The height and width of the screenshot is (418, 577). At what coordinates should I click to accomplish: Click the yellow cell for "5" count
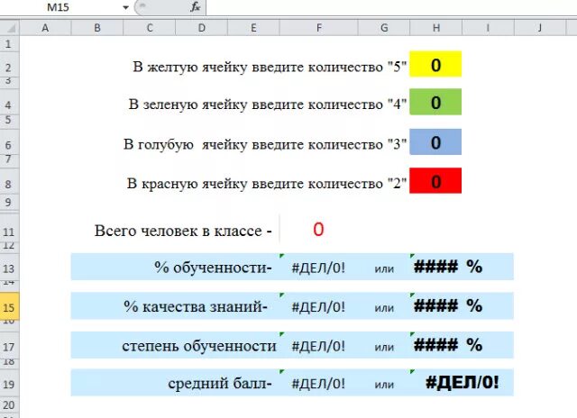tap(435, 64)
